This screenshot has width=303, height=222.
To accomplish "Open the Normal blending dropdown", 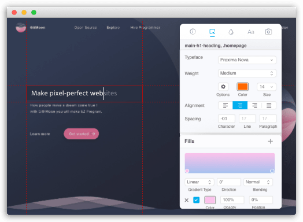I will tap(258, 182).
